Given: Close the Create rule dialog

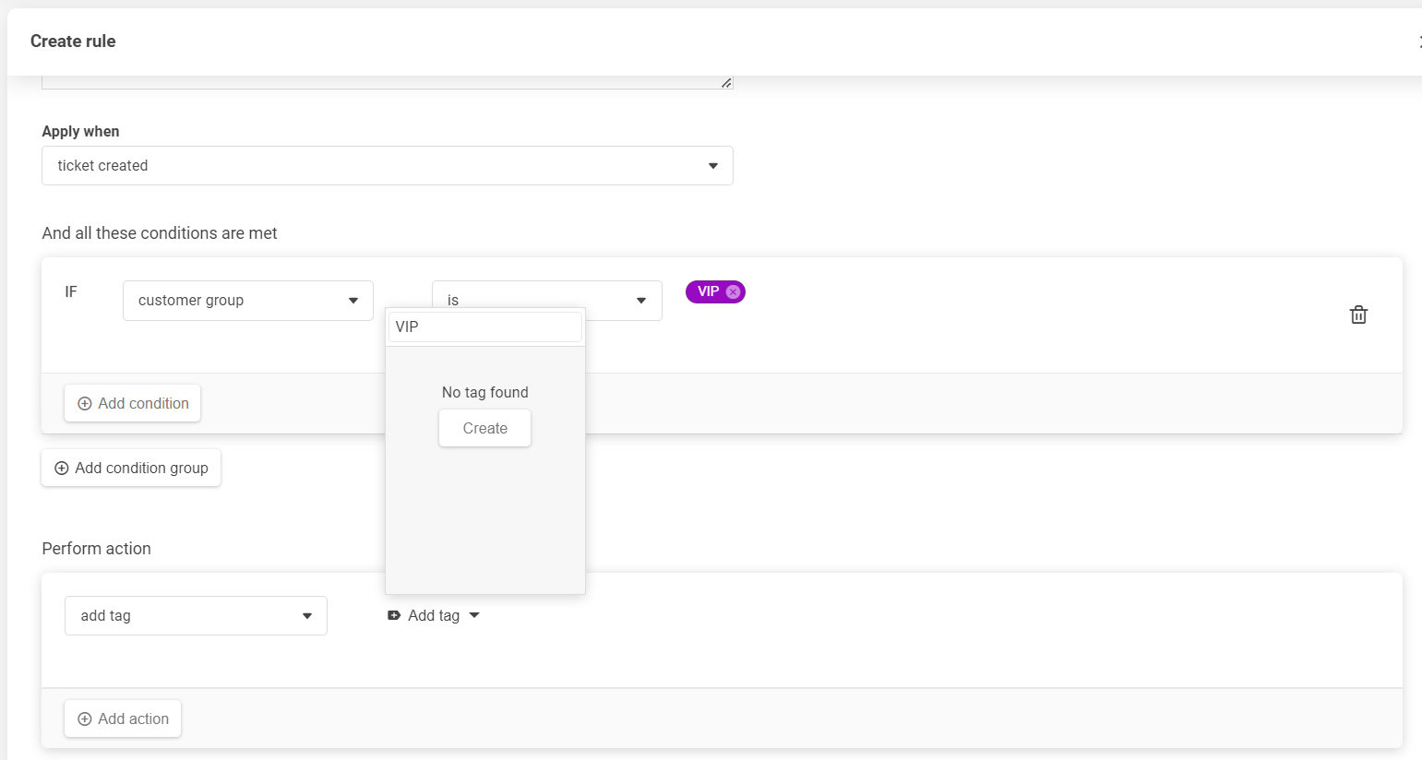Looking at the screenshot, I should tap(1418, 42).
